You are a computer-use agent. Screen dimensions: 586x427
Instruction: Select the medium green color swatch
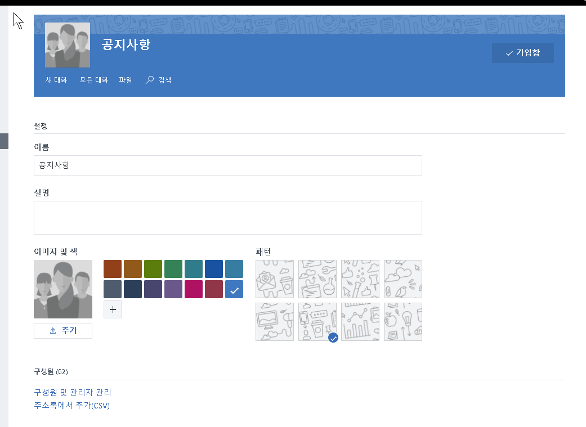click(173, 269)
